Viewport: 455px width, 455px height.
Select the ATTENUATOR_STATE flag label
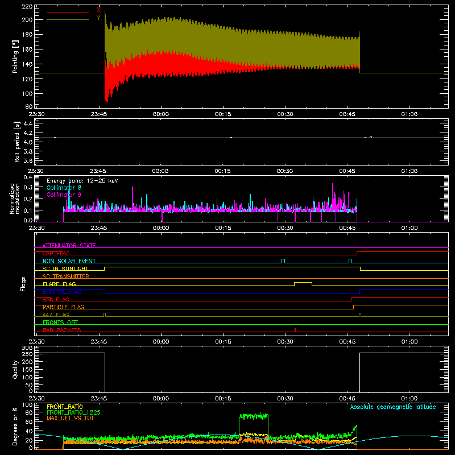click(x=69, y=246)
